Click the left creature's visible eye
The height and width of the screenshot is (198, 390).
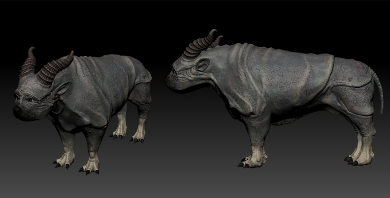pos(29,100)
